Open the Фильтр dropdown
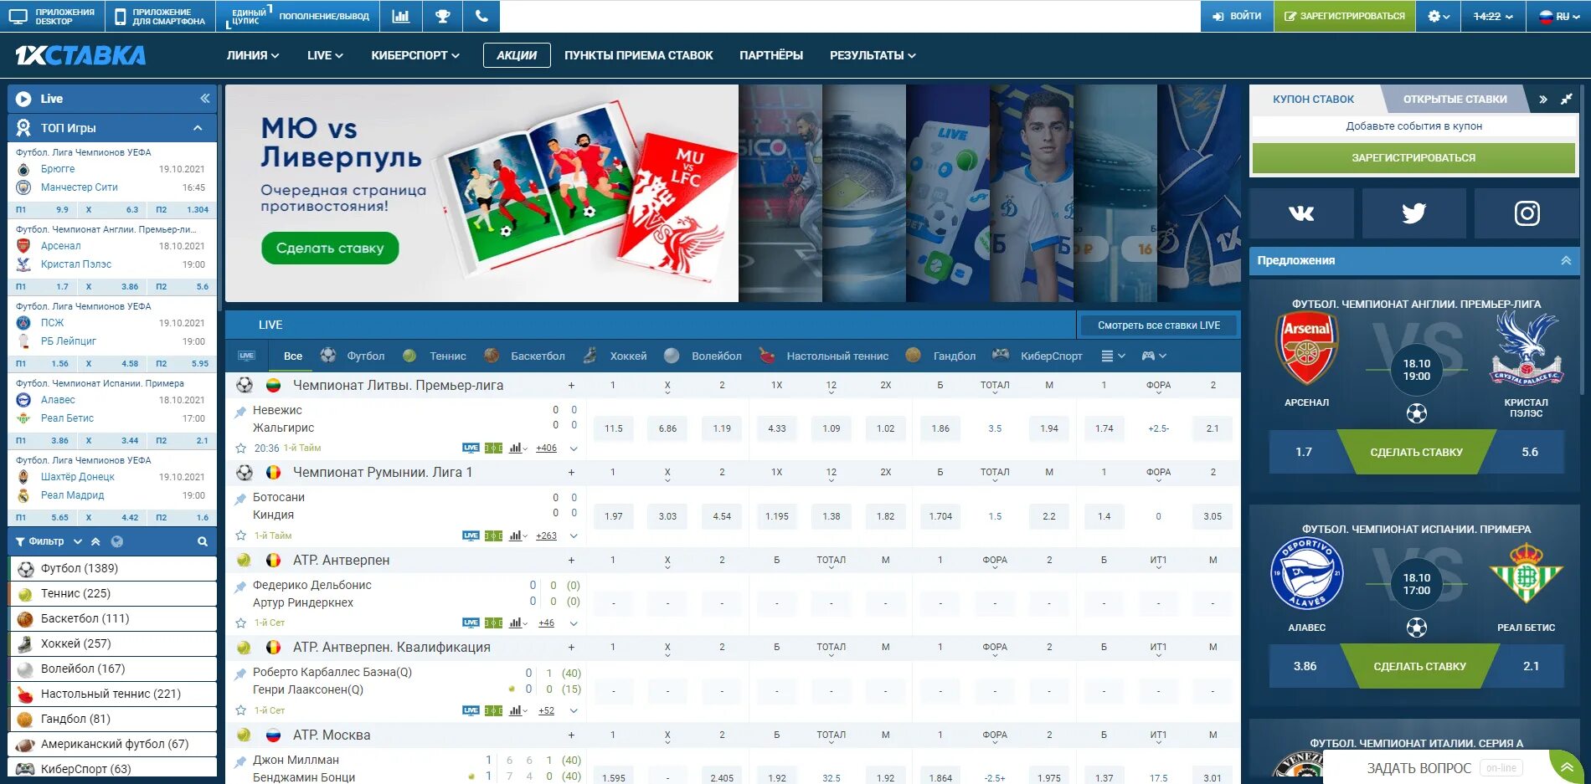Screen dimensions: 1591x784 click(50, 541)
